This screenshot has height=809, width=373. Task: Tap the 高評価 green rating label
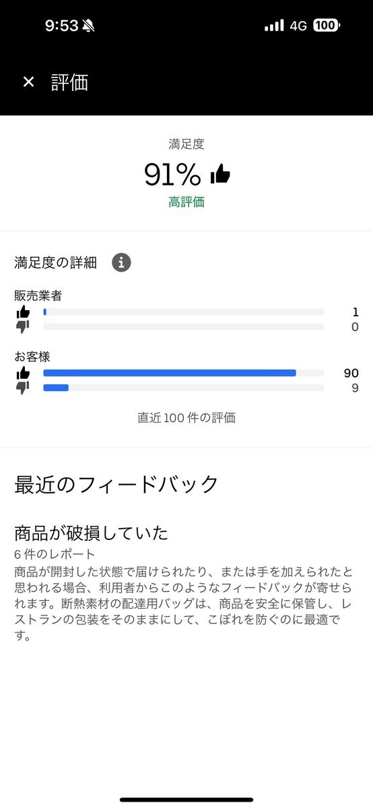click(x=186, y=202)
